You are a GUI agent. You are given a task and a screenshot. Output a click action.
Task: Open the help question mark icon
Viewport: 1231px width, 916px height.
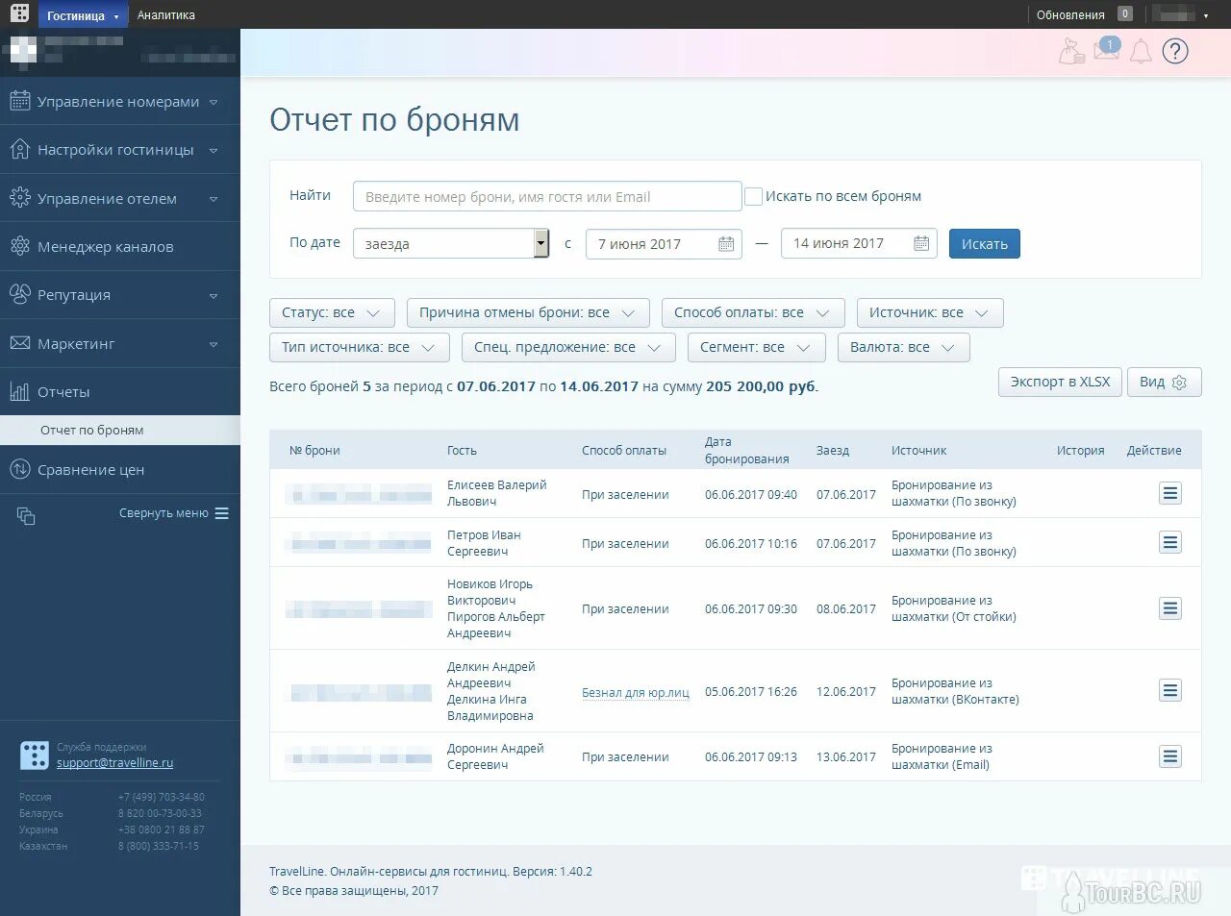pyautogui.click(x=1175, y=51)
